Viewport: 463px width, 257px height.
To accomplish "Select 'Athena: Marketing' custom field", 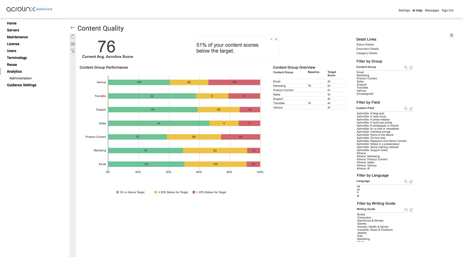I will [x=368, y=156].
